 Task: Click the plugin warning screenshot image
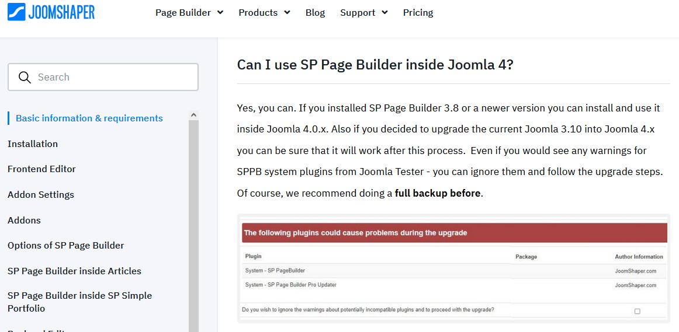pos(453,268)
